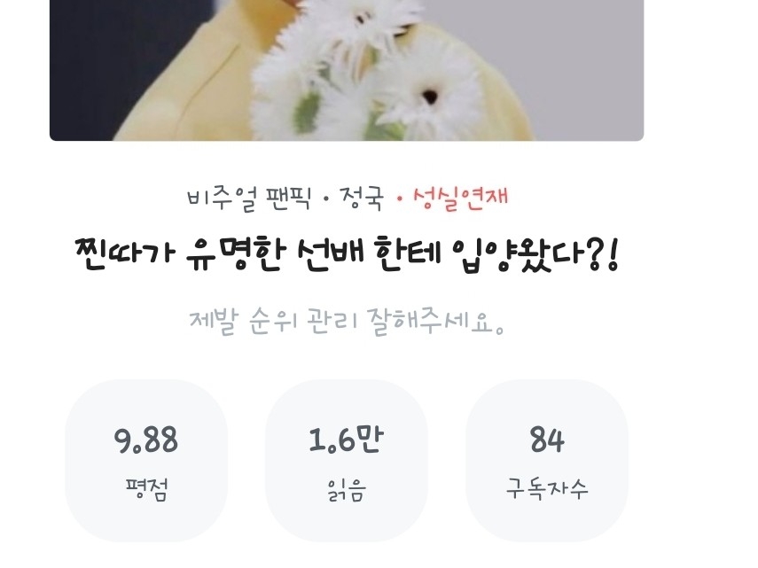Tap the 구독자수 label text

coord(547,488)
